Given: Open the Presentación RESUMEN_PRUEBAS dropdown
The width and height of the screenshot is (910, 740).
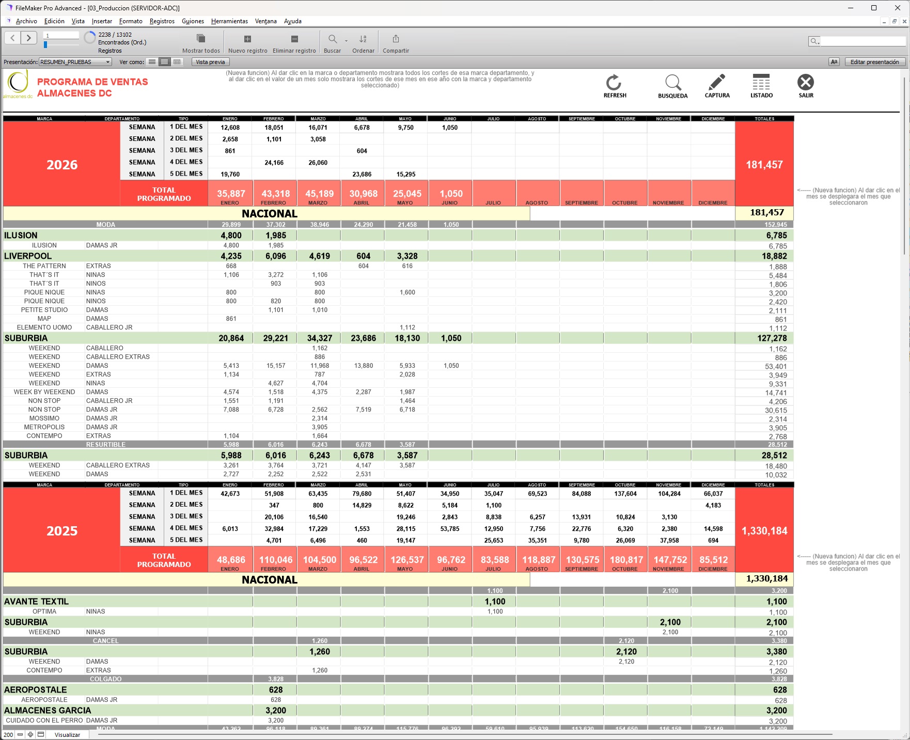Looking at the screenshot, I should tap(75, 62).
